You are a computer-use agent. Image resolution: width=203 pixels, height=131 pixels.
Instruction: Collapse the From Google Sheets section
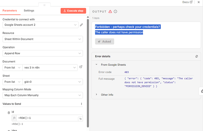96,65
